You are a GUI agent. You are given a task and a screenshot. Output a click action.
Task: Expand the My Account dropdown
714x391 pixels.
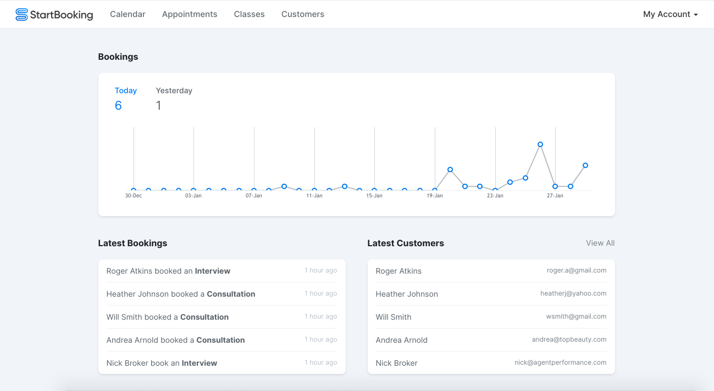670,14
